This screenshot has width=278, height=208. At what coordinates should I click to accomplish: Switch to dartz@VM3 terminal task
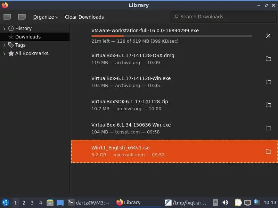pyautogui.click(x=89, y=202)
